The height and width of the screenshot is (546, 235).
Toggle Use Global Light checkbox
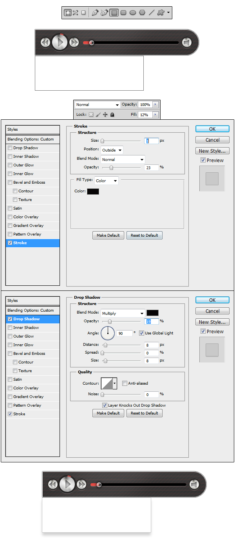pyautogui.click(x=141, y=333)
